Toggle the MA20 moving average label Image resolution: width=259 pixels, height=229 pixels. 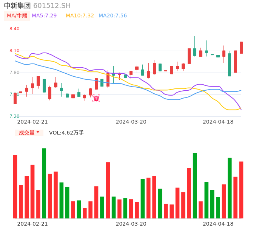(x=113, y=16)
